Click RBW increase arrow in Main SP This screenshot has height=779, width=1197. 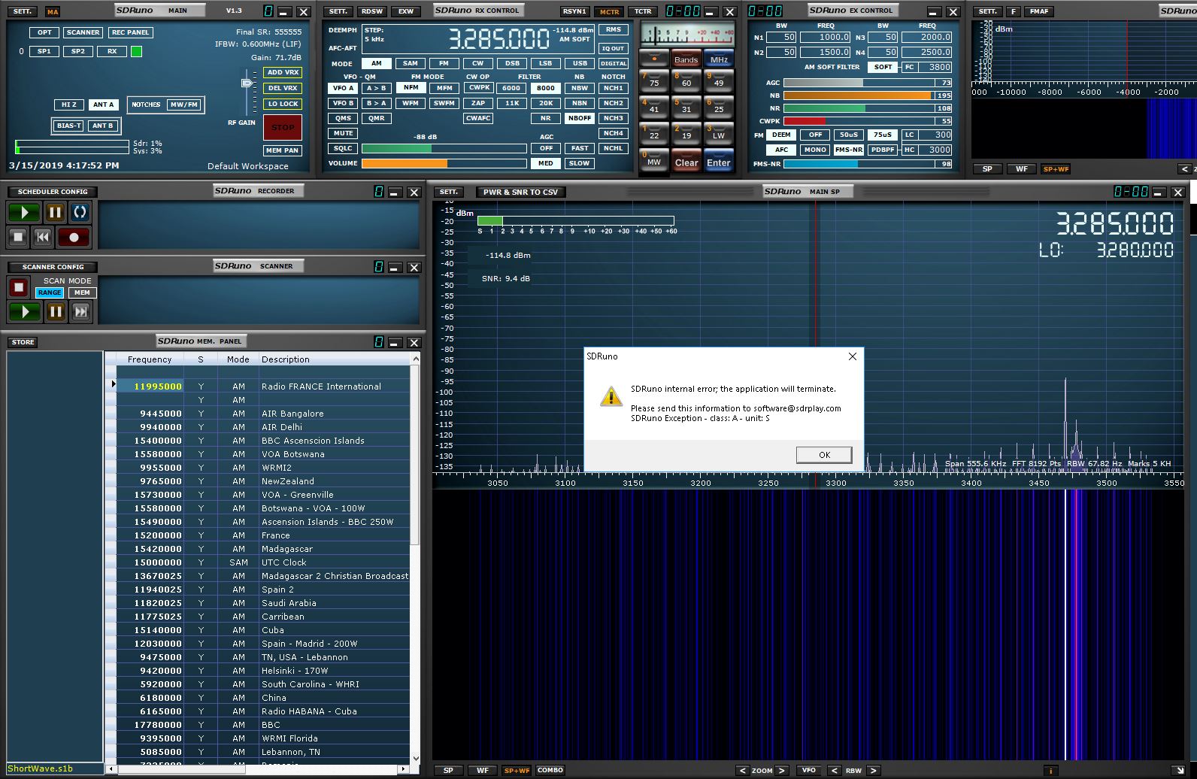[x=873, y=770]
